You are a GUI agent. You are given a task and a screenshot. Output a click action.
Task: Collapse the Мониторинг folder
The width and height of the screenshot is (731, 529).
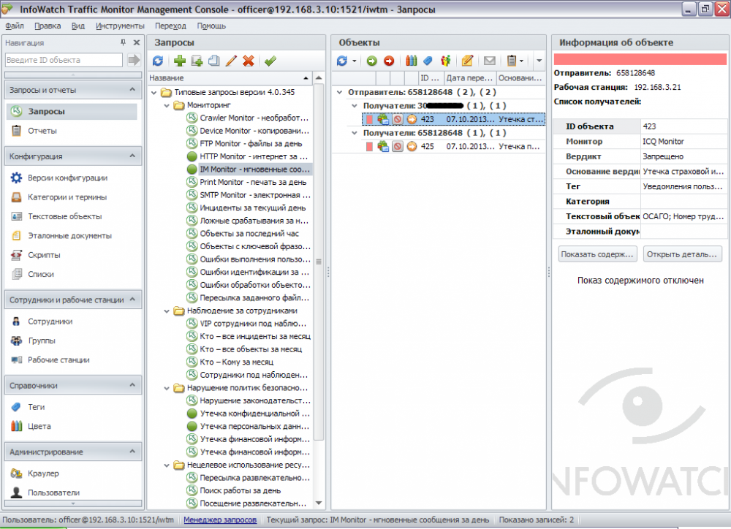pyautogui.click(x=167, y=105)
